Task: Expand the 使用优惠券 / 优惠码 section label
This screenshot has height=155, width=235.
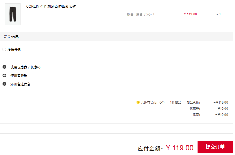Action: click(x=25, y=67)
